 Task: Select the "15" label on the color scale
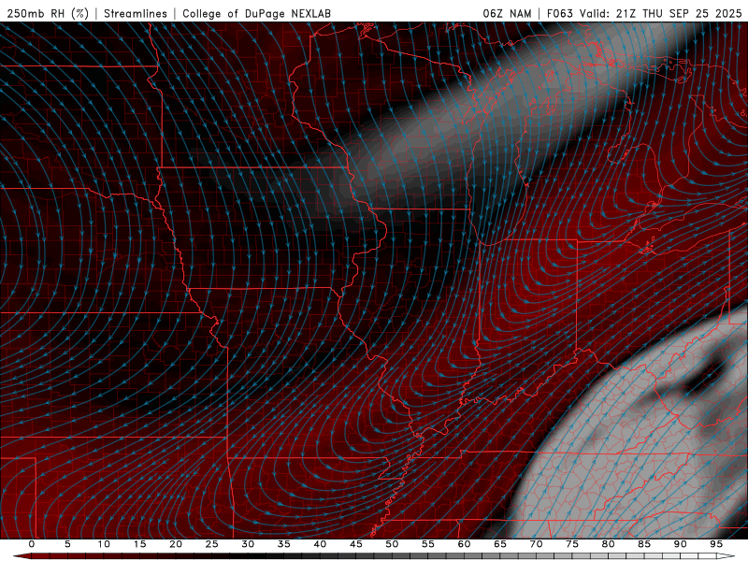pos(139,544)
